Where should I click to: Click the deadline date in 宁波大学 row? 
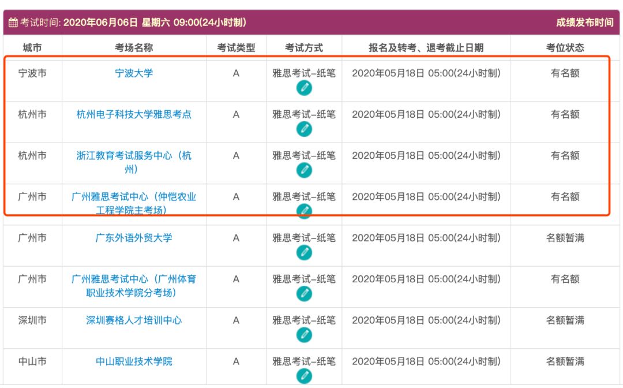426,73
